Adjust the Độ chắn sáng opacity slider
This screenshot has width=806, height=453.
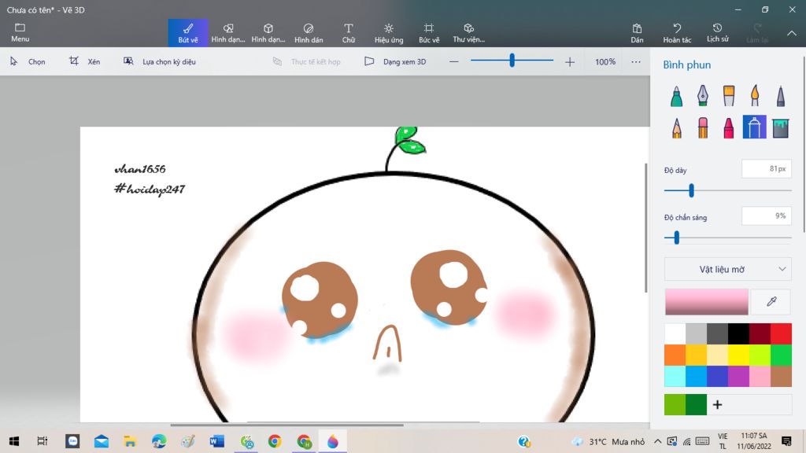pos(728,238)
